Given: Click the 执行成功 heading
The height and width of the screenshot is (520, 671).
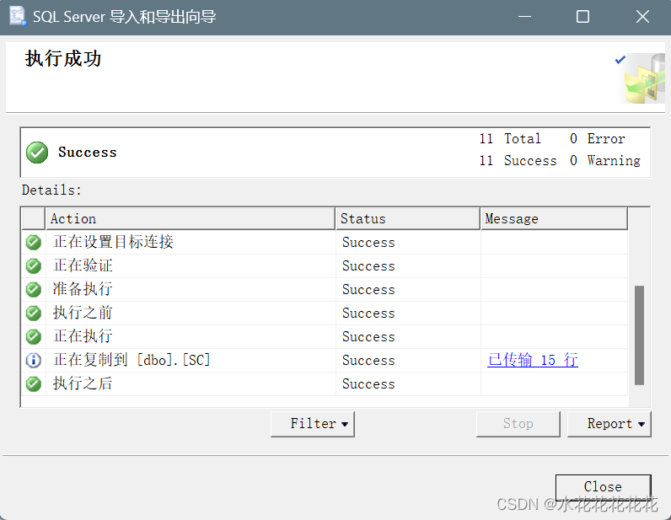Looking at the screenshot, I should point(63,59).
